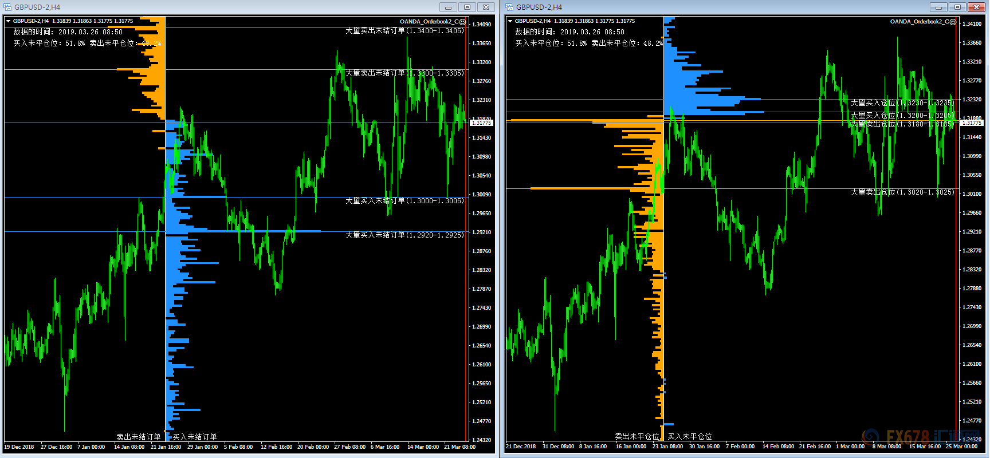Image resolution: width=990 pixels, height=458 pixels.
Task: Click 卖出未平仓位: 48.2% text in left chart
Action: point(125,43)
